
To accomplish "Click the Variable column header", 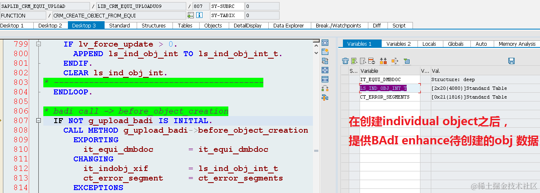I will tap(390, 71).
